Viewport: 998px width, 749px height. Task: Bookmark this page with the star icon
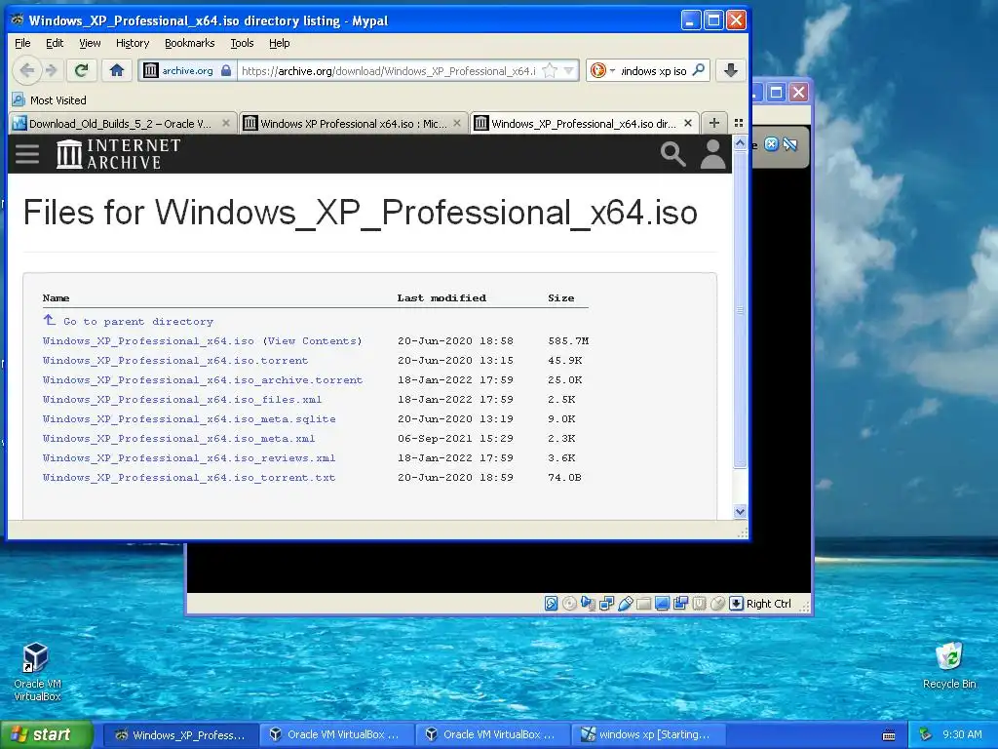click(x=550, y=70)
